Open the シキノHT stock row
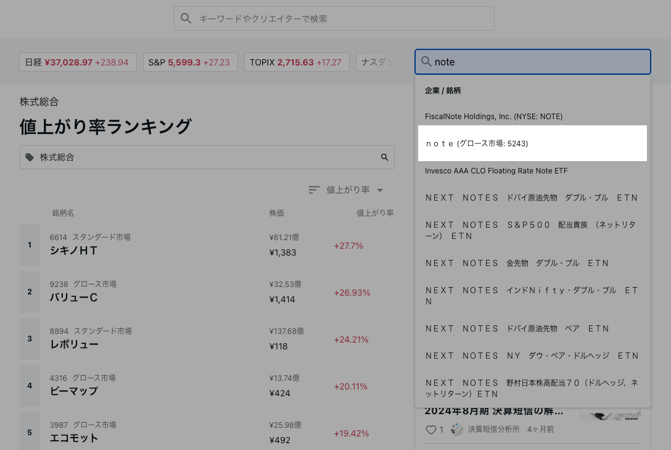This screenshot has height=450, width=671. pyautogui.click(x=207, y=245)
